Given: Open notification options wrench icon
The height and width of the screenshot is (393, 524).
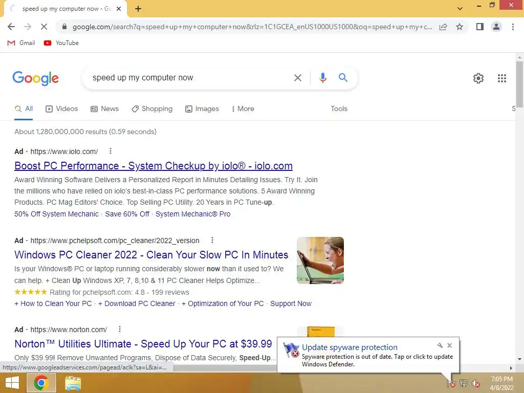Looking at the screenshot, I should pyautogui.click(x=440, y=345).
